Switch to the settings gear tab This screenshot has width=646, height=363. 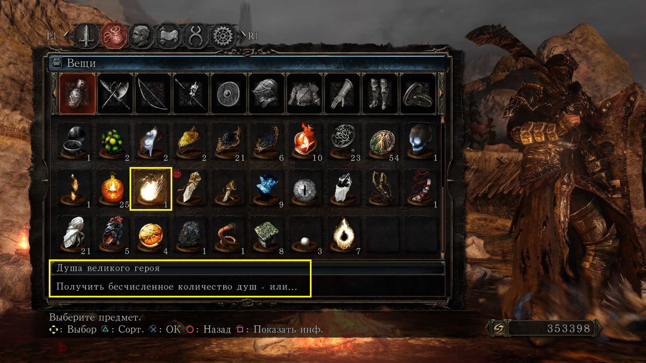(x=223, y=36)
